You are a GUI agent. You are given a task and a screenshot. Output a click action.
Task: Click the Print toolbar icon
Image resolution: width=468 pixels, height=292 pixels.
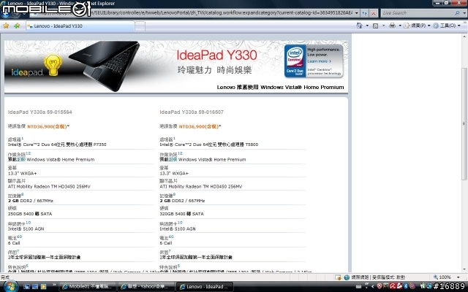coord(392,26)
